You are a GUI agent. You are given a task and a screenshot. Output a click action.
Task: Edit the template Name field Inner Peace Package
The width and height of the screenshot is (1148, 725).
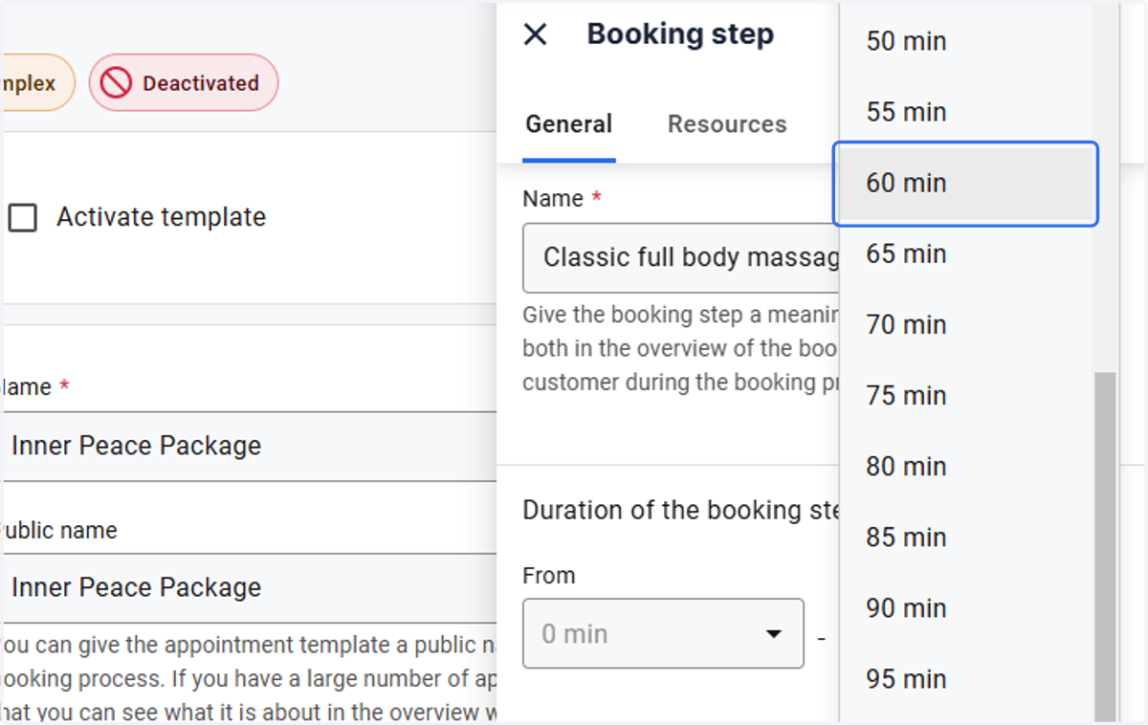(x=251, y=446)
